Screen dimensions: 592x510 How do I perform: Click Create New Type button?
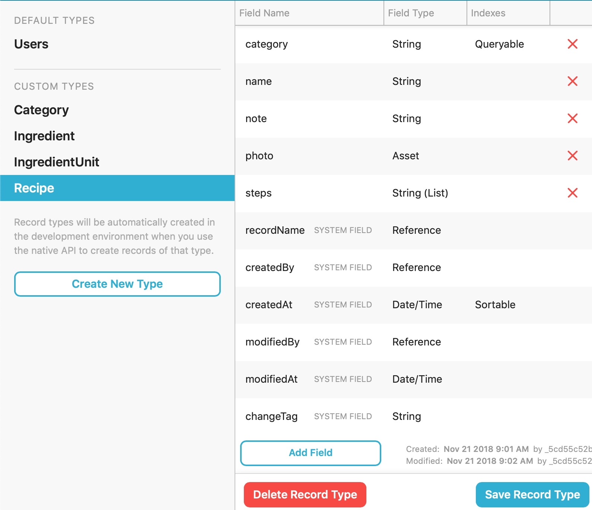[117, 284]
